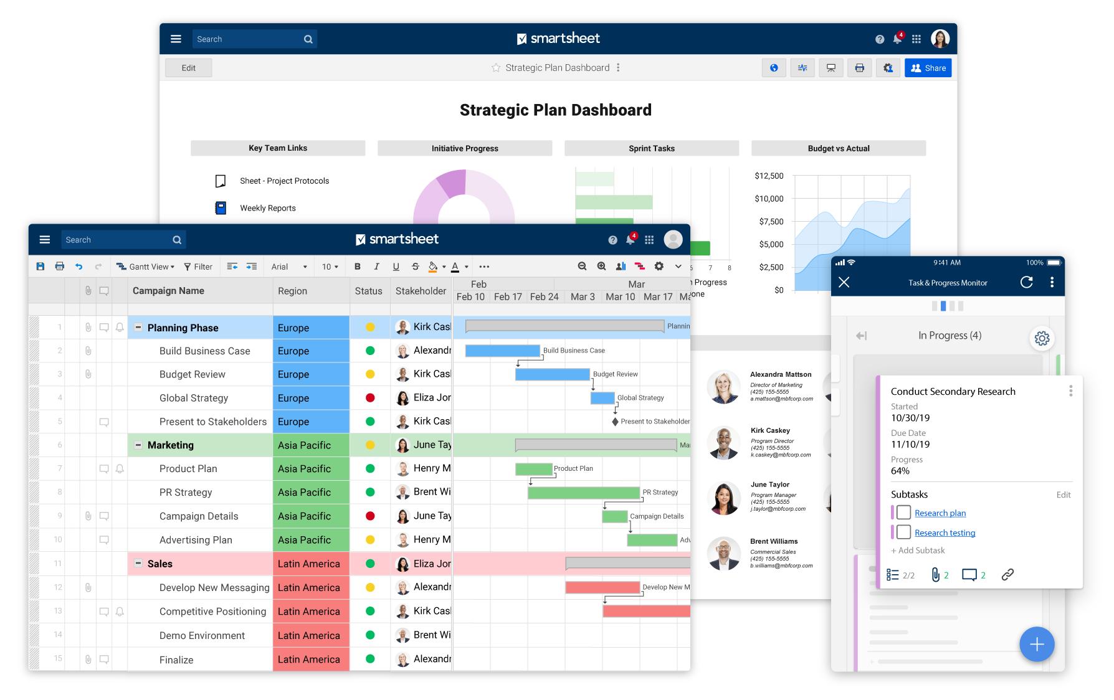Toggle the critical path icon in Gantt toolbar
Viewport: 1114px width, 700px height.
[x=640, y=267]
